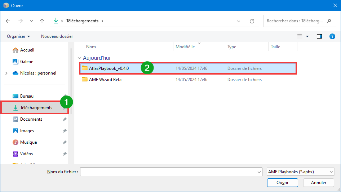
Task: Go back with the left arrow
Action: coord(8,21)
